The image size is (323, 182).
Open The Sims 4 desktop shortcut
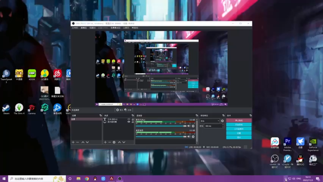pos(19,109)
